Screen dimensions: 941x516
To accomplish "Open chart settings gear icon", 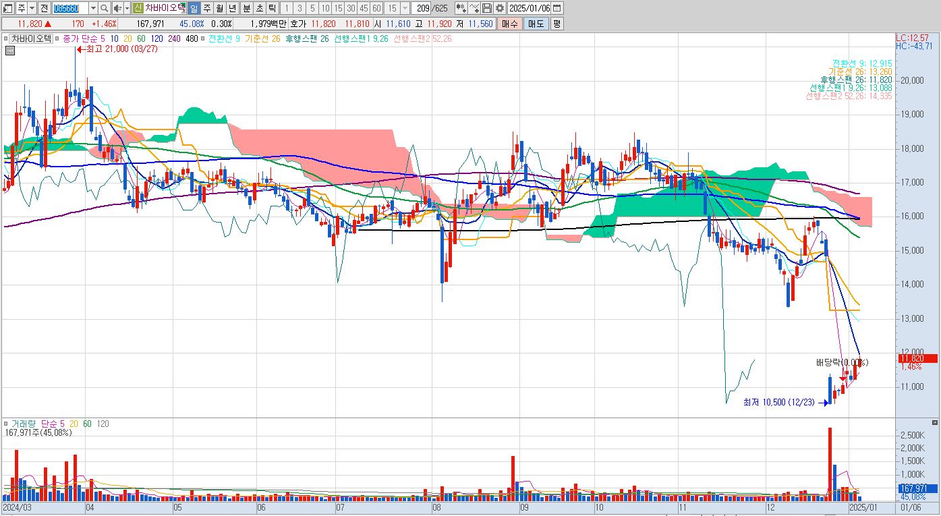I will (499, 8).
